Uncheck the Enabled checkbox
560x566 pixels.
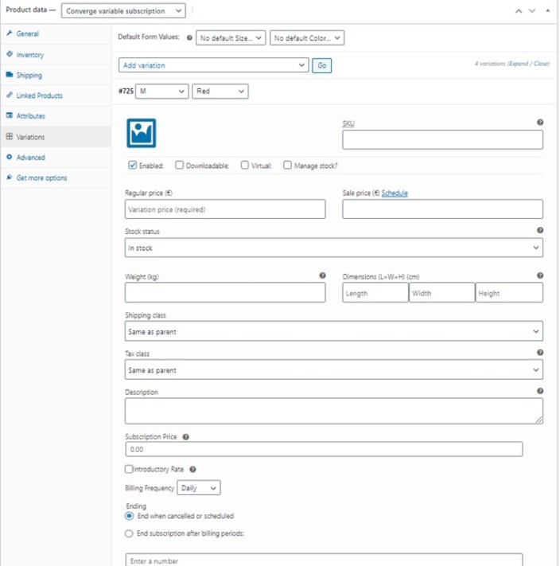(x=132, y=166)
